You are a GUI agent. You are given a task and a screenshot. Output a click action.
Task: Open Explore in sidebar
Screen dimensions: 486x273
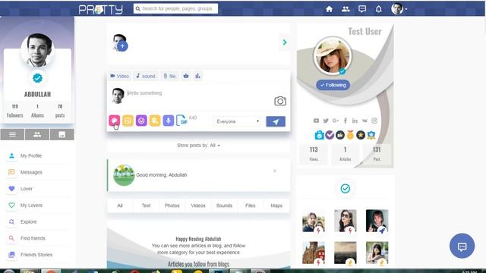click(37, 221)
